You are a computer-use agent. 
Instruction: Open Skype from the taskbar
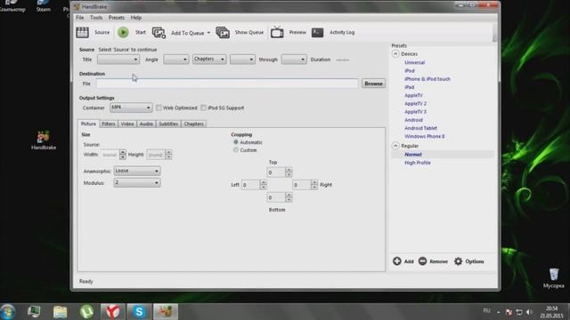tap(139, 312)
